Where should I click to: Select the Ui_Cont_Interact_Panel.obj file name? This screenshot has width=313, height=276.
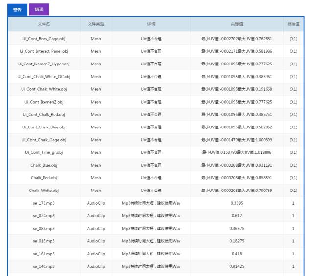coord(44,51)
